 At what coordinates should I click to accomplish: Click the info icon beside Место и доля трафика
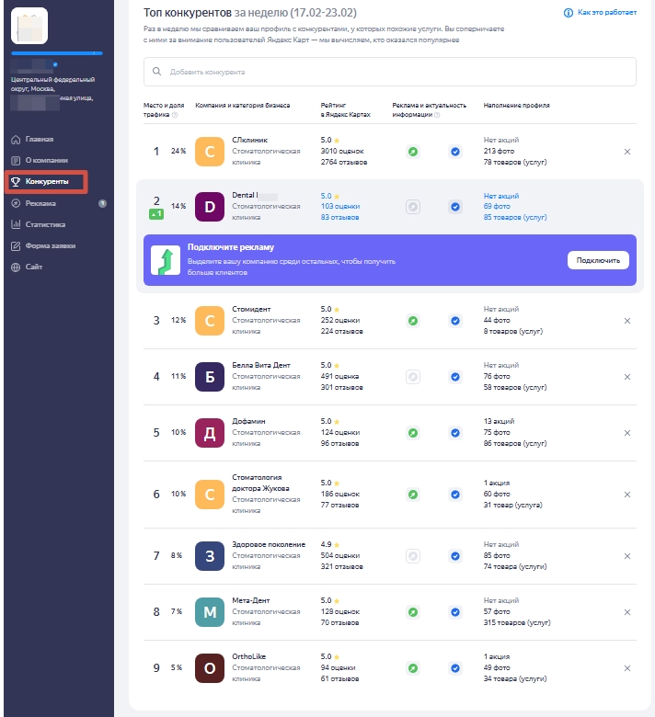(175, 115)
